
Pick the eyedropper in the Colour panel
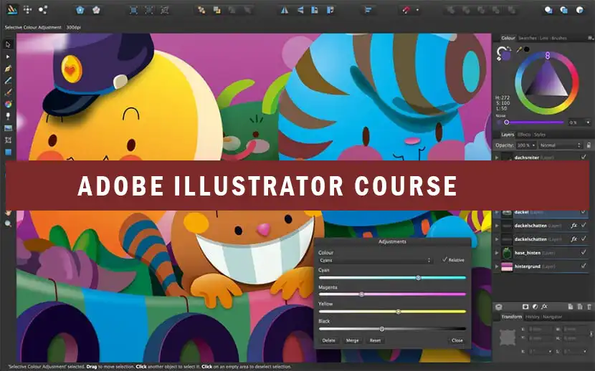click(x=519, y=49)
